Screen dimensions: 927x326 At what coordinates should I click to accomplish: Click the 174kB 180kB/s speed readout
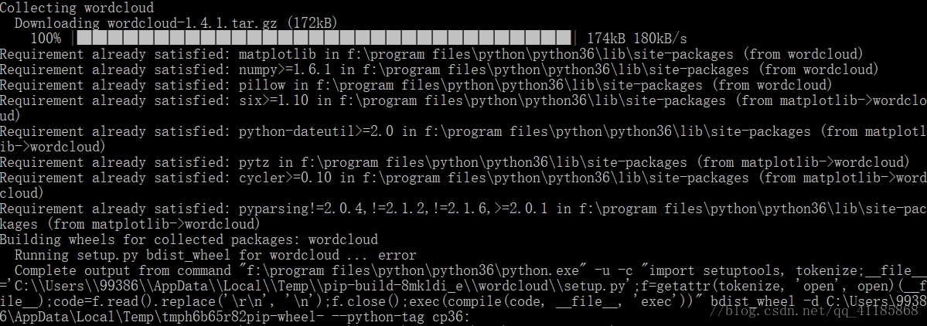tap(637, 39)
